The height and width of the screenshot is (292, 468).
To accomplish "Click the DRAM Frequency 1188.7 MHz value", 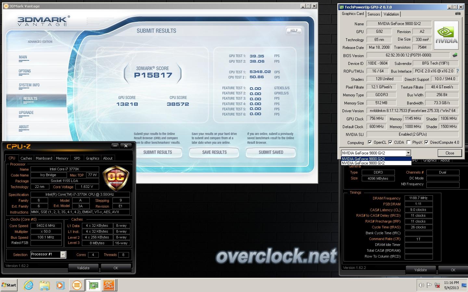I will (419, 198).
